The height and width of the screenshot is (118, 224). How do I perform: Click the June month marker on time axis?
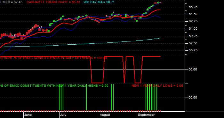click(28, 115)
